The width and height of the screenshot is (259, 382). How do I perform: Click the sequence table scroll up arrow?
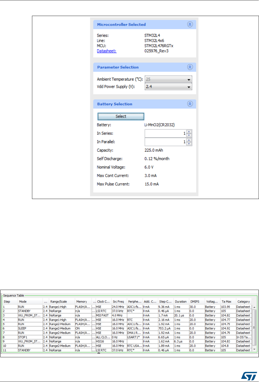(x=254, y=307)
